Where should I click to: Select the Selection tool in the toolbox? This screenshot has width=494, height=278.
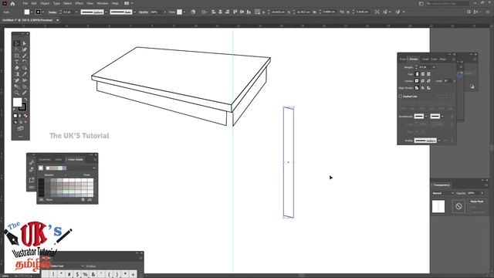pos(17,43)
